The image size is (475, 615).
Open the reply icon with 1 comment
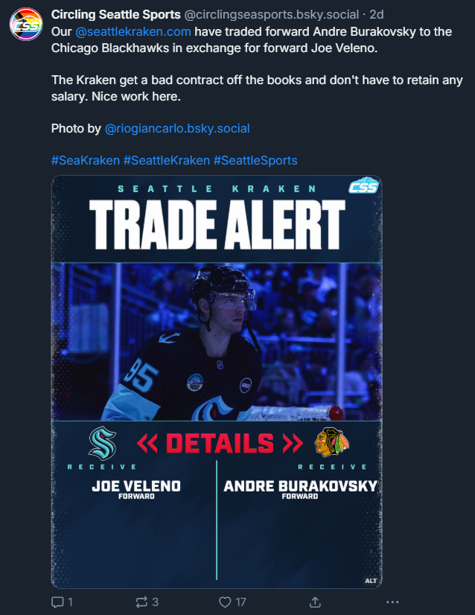(x=62, y=602)
